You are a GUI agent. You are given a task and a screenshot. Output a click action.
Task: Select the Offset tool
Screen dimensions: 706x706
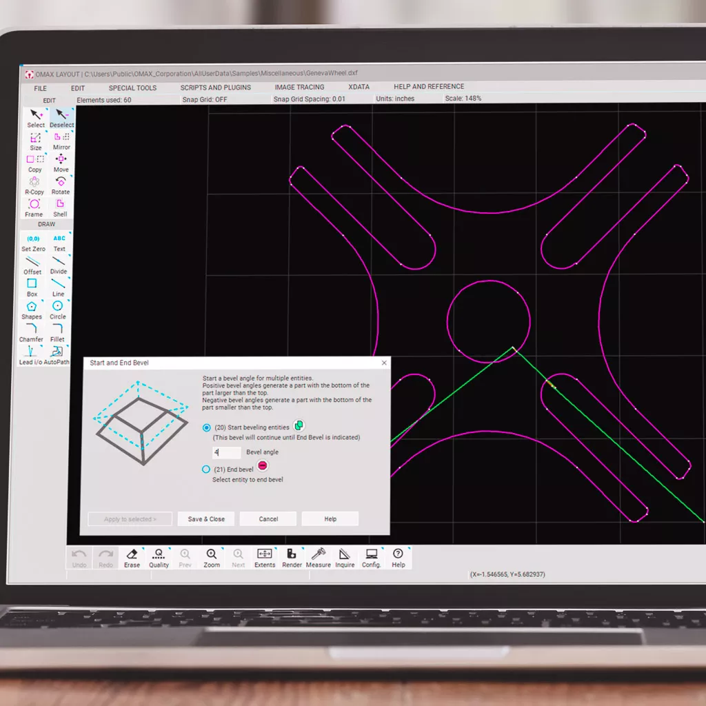pyautogui.click(x=32, y=264)
